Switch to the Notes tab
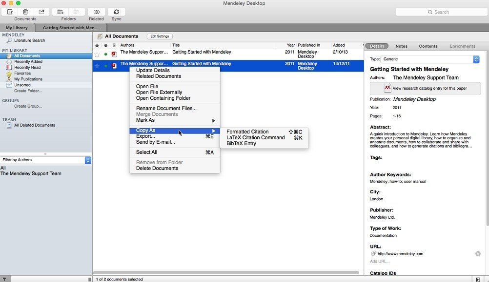This screenshot has width=489, height=282. (x=401, y=46)
